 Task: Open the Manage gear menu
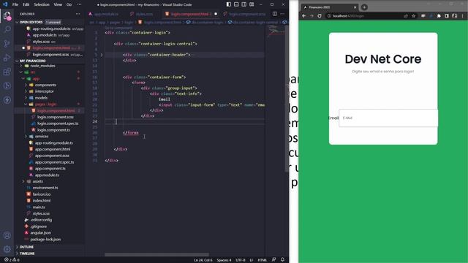coord(7,249)
